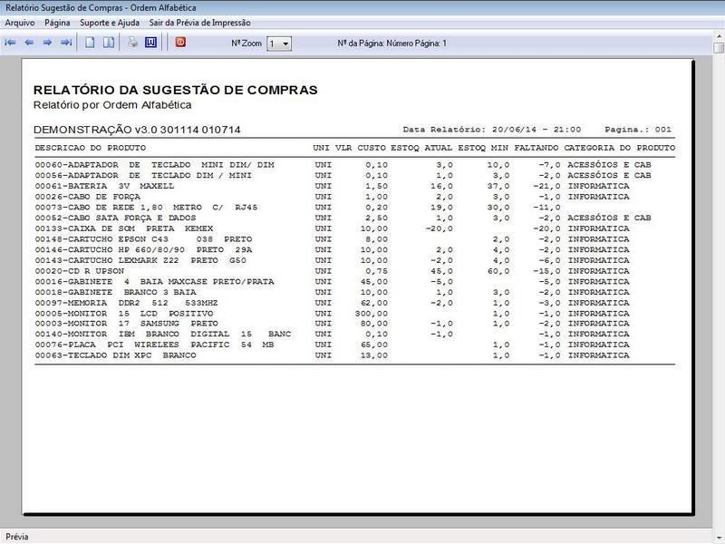Image resolution: width=725 pixels, height=544 pixels.
Task: Click row 00016-GABINETE 4 BAIA MAXCASE
Action: point(333,282)
